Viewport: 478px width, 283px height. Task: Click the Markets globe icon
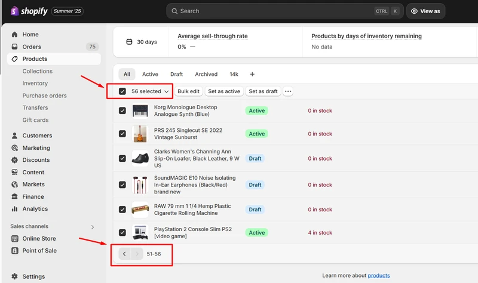pos(14,184)
